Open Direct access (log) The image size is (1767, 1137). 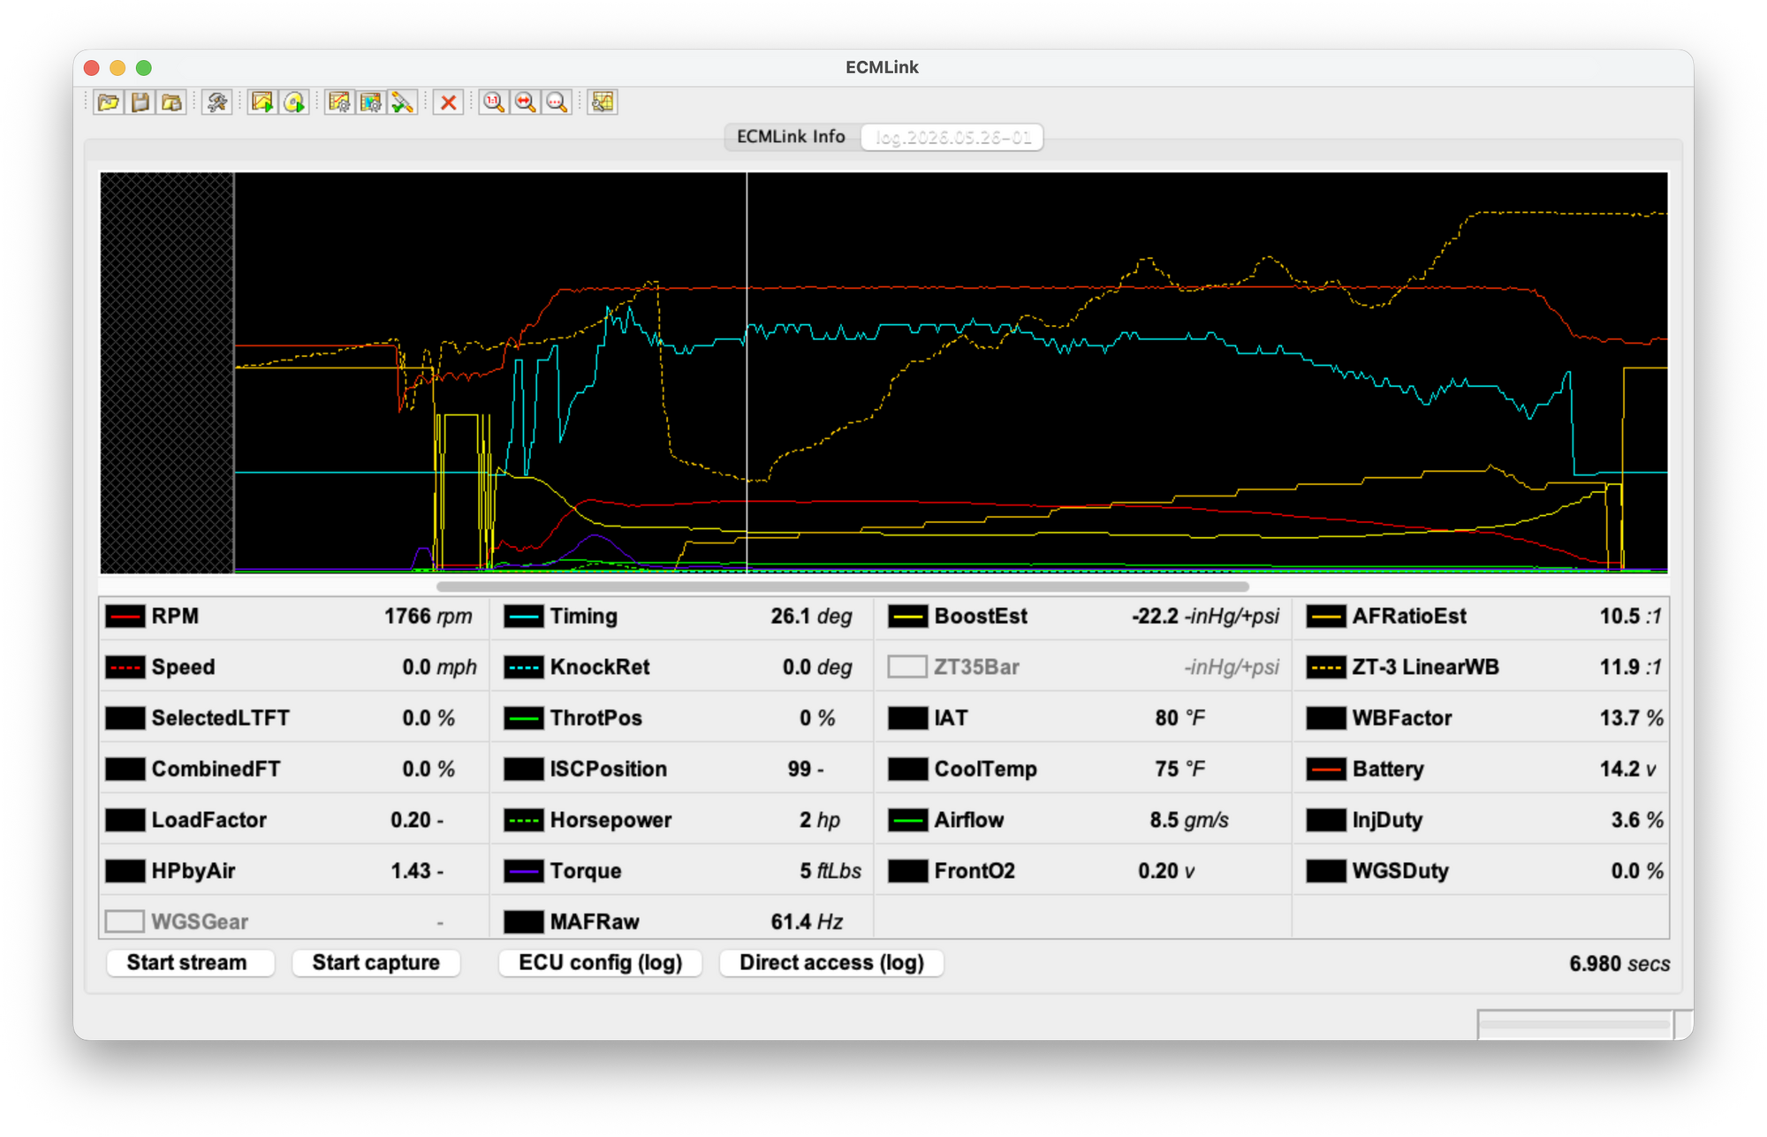(831, 962)
